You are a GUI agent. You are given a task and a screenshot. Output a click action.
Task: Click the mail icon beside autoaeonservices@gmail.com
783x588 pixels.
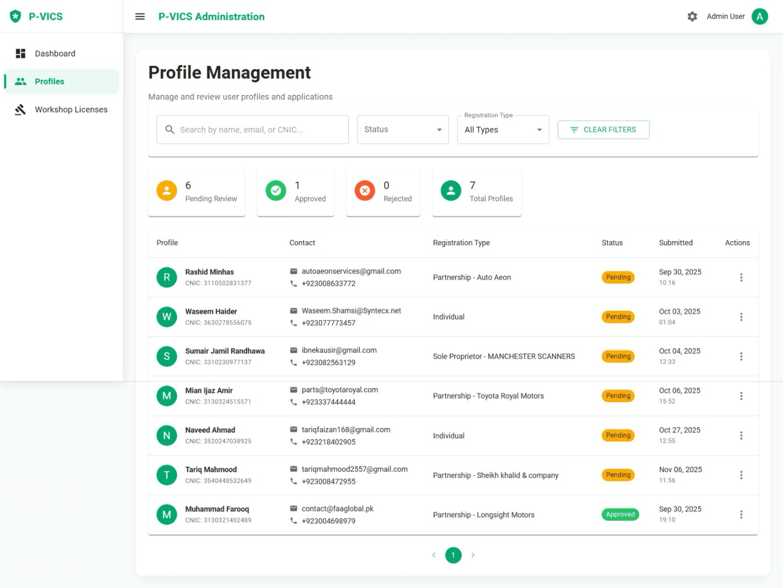tap(294, 271)
